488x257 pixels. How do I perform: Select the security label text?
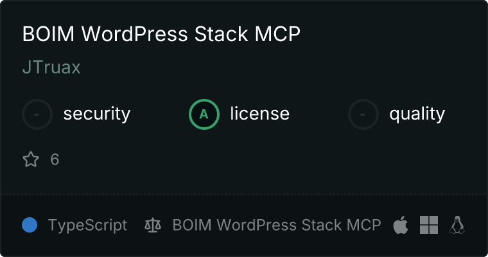[97, 114]
